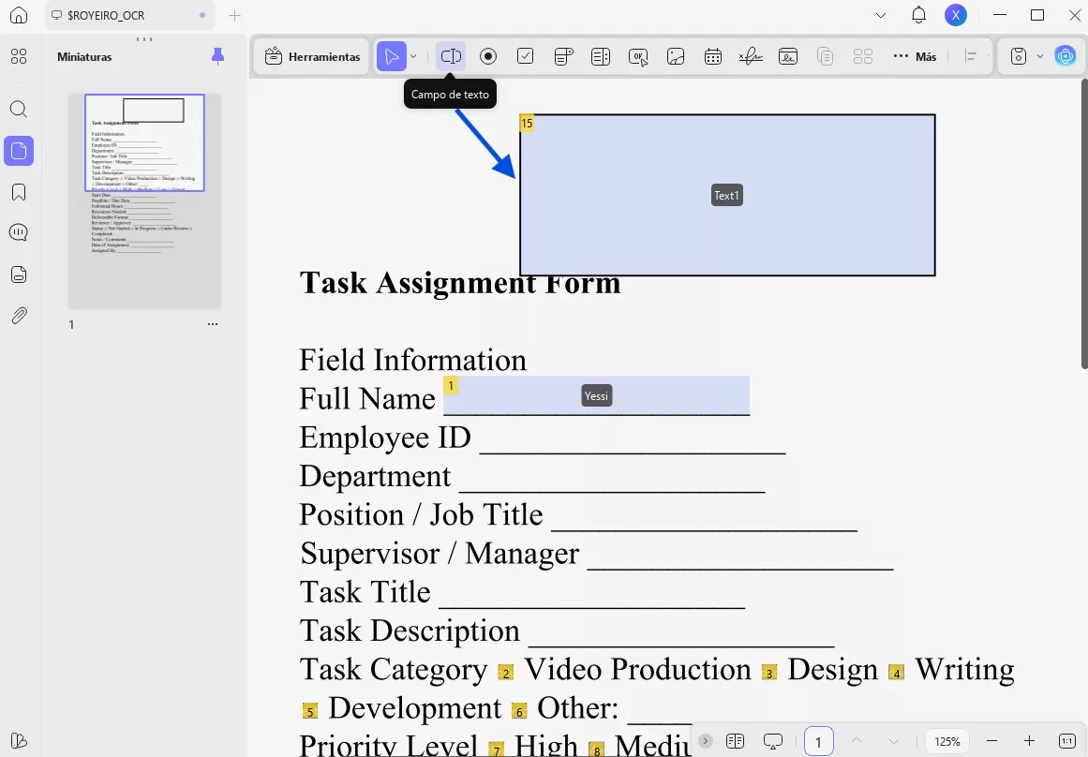Open the 125% zoom level dropdown
Image resolution: width=1088 pixels, height=757 pixels.
[x=947, y=741]
